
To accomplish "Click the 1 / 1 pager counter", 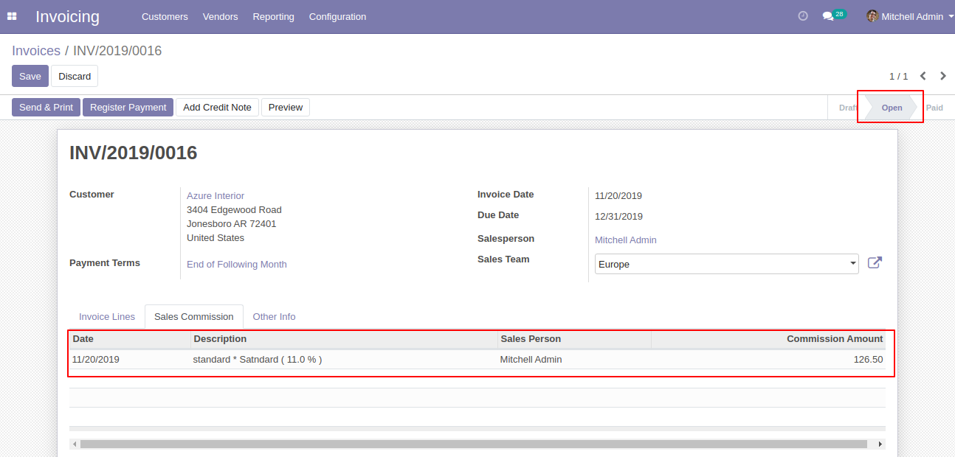I will 898,77.
